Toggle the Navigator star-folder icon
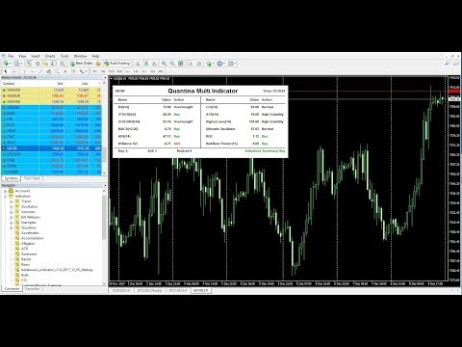Viewport: 462px width, 347px height. click(45, 64)
